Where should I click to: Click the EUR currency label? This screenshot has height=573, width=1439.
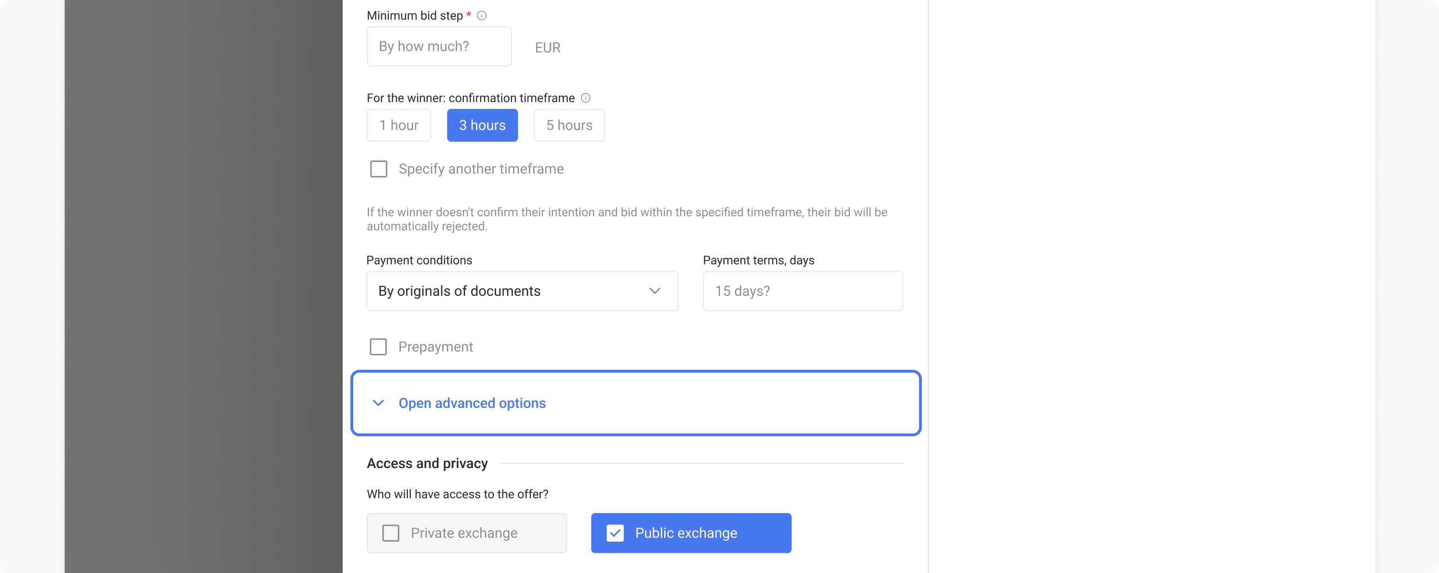(548, 48)
